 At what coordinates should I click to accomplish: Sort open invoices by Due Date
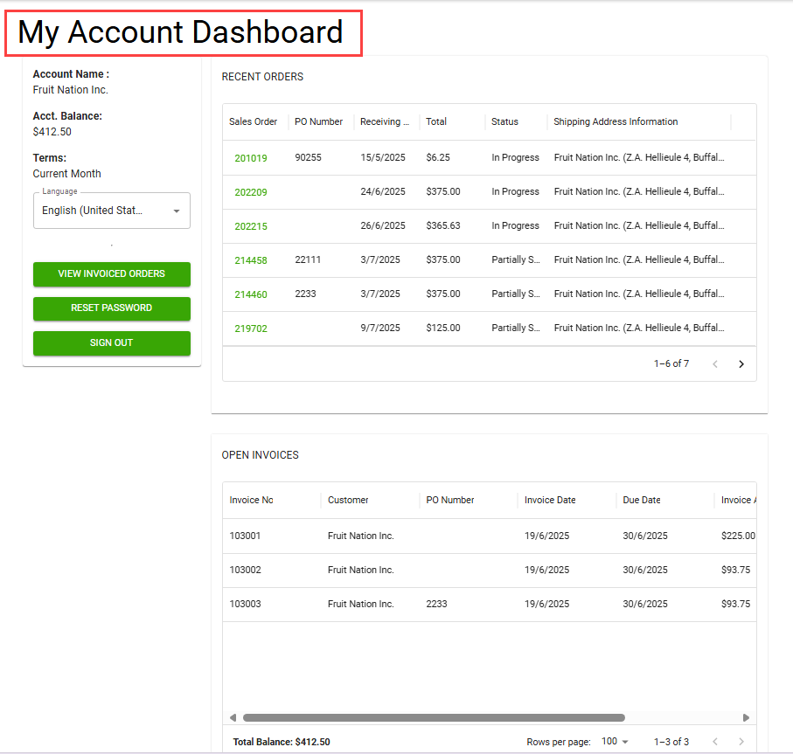pyautogui.click(x=642, y=500)
